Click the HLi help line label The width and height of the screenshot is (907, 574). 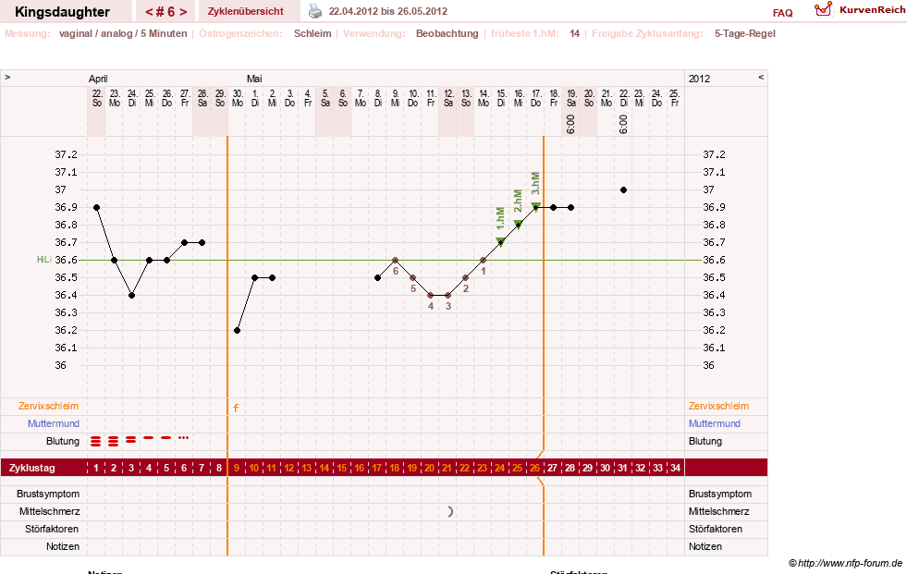44,260
